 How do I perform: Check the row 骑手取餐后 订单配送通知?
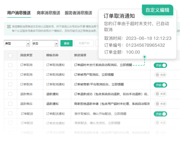10,113
